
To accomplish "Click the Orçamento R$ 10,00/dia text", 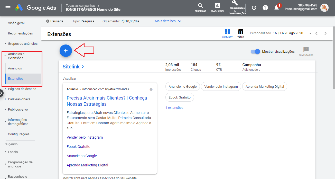I will pos(121,21).
